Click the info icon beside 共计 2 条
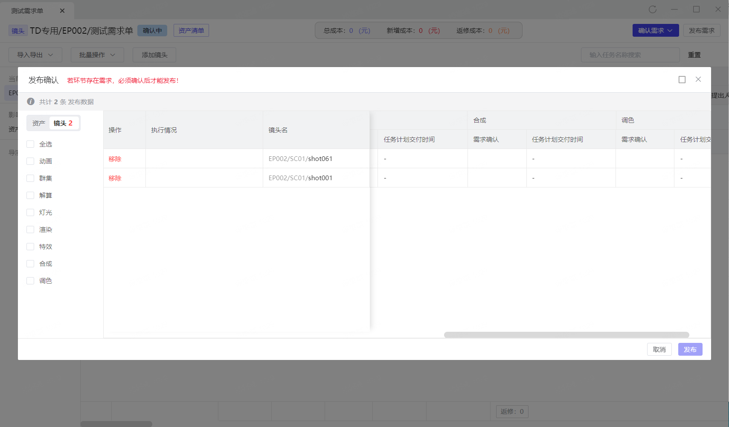The width and height of the screenshot is (729, 427). 31,102
